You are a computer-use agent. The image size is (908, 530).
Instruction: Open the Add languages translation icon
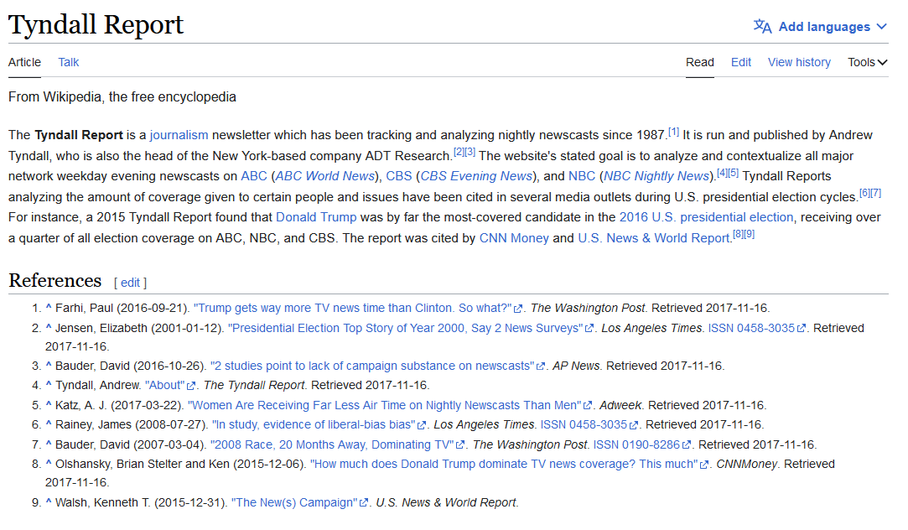(x=762, y=27)
